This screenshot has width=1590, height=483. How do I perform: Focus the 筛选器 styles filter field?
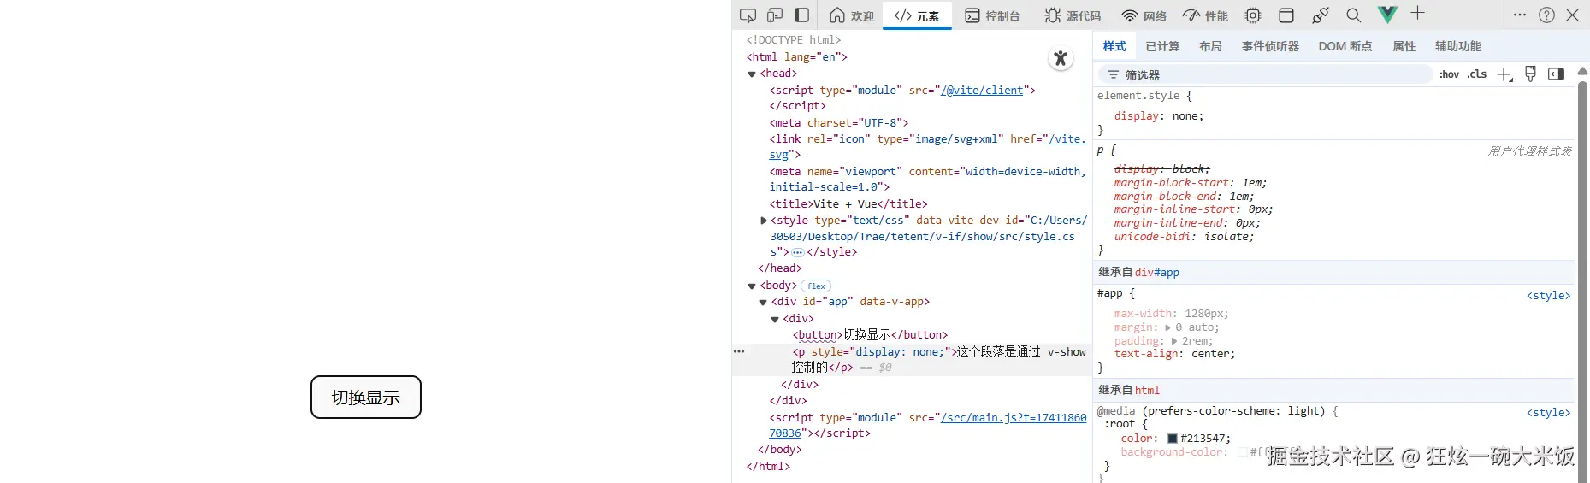click(1266, 74)
